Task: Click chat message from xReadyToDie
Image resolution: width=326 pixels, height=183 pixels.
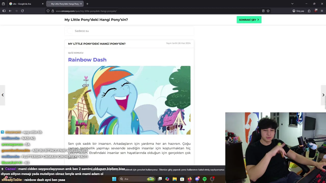Action: [33, 180]
